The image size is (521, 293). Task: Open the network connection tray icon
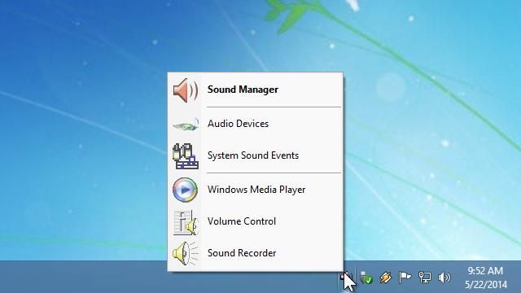424,277
